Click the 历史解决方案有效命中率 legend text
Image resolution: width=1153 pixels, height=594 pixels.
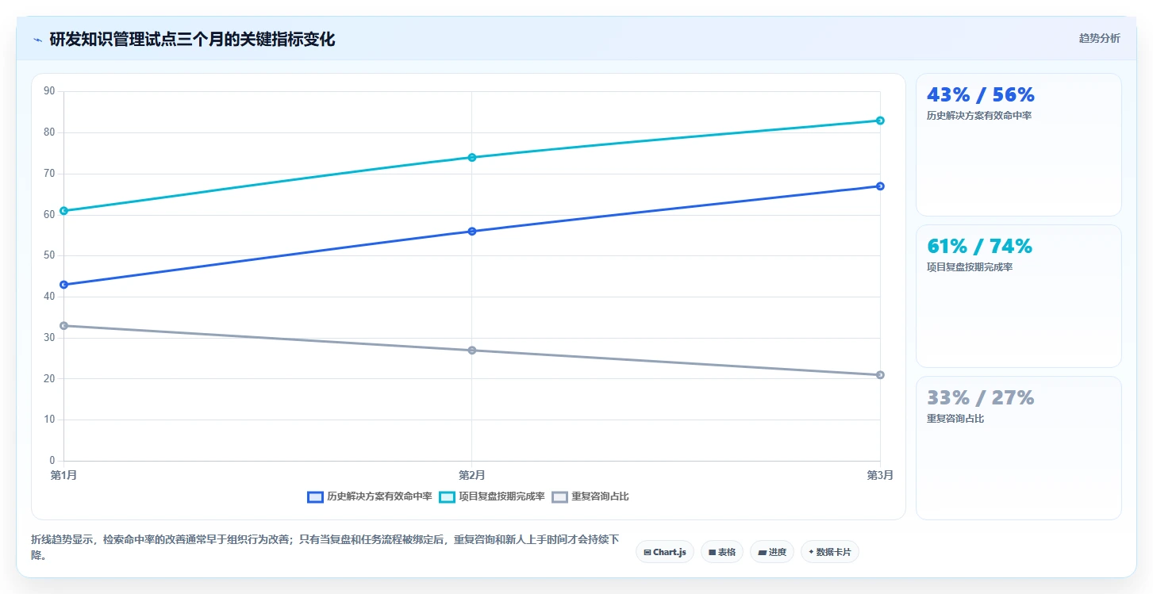click(379, 496)
